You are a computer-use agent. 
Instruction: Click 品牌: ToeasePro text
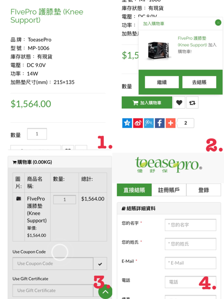(31, 40)
